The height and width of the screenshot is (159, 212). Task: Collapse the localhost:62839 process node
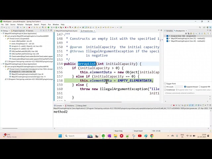coord(4,36)
